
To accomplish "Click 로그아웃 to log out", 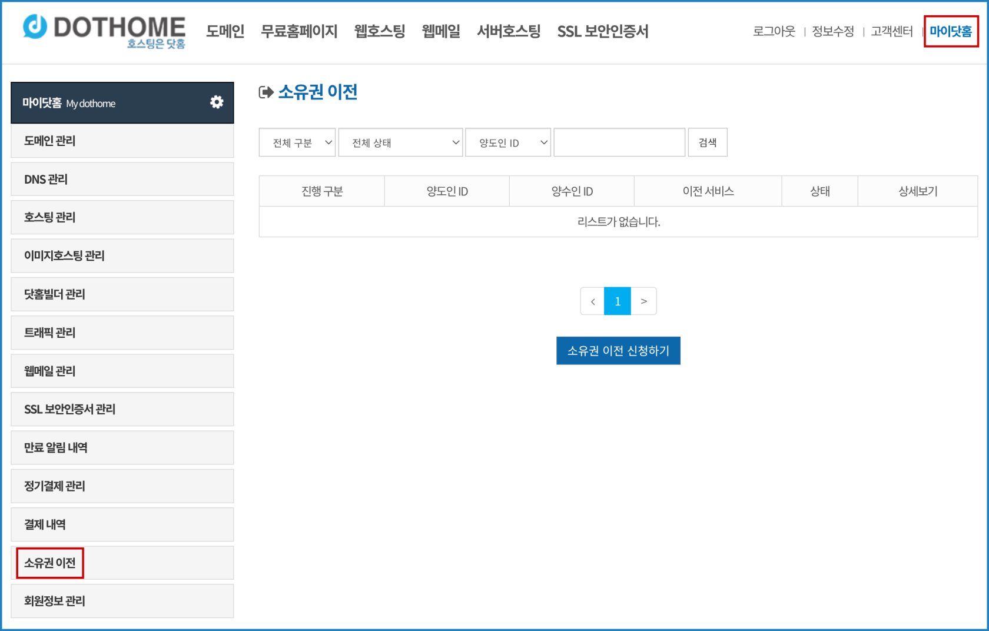I will 773,32.
